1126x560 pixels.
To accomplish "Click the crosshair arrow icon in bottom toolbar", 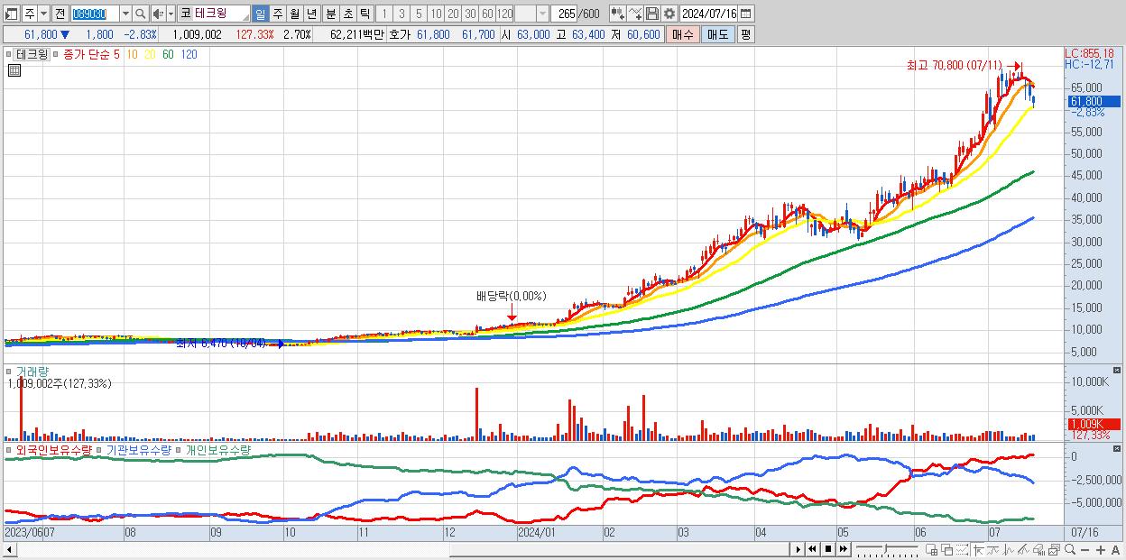I will coord(977,550).
